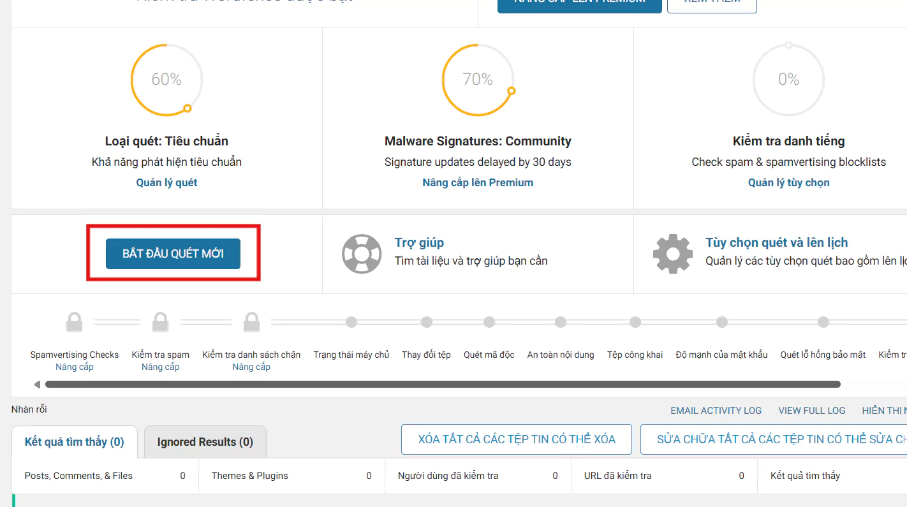Click the Posts, Comments, & Files count
The width and height of the screenshot is (907, 507).
(x=182, y=476)
